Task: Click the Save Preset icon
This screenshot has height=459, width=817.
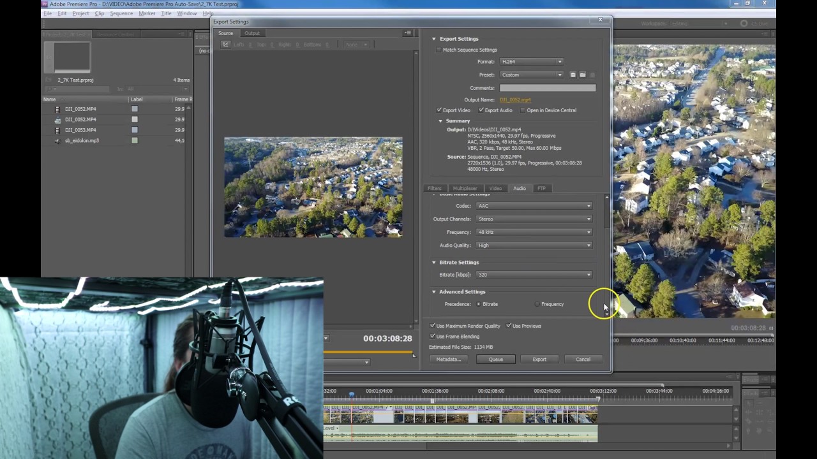Action: 573,75
